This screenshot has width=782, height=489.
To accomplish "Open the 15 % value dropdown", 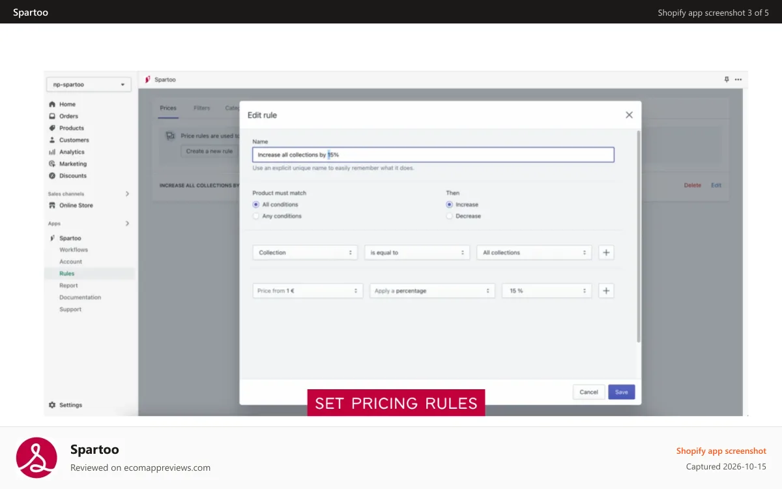I will 547,291.
